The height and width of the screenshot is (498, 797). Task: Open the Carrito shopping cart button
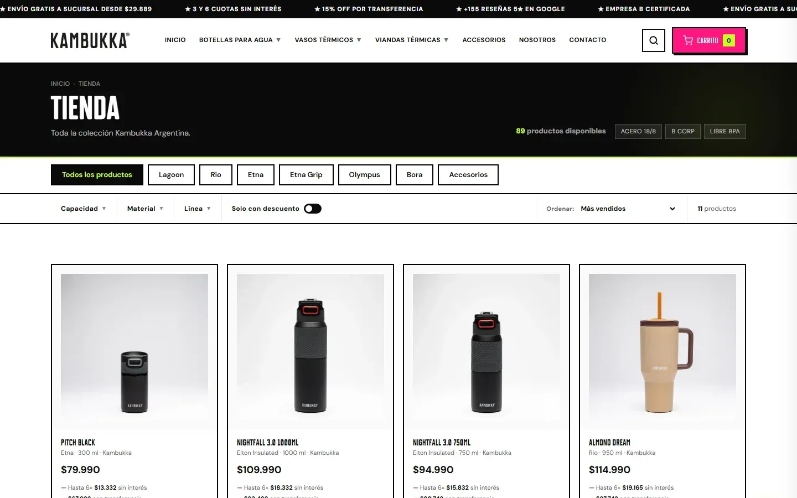pos(709,40)
